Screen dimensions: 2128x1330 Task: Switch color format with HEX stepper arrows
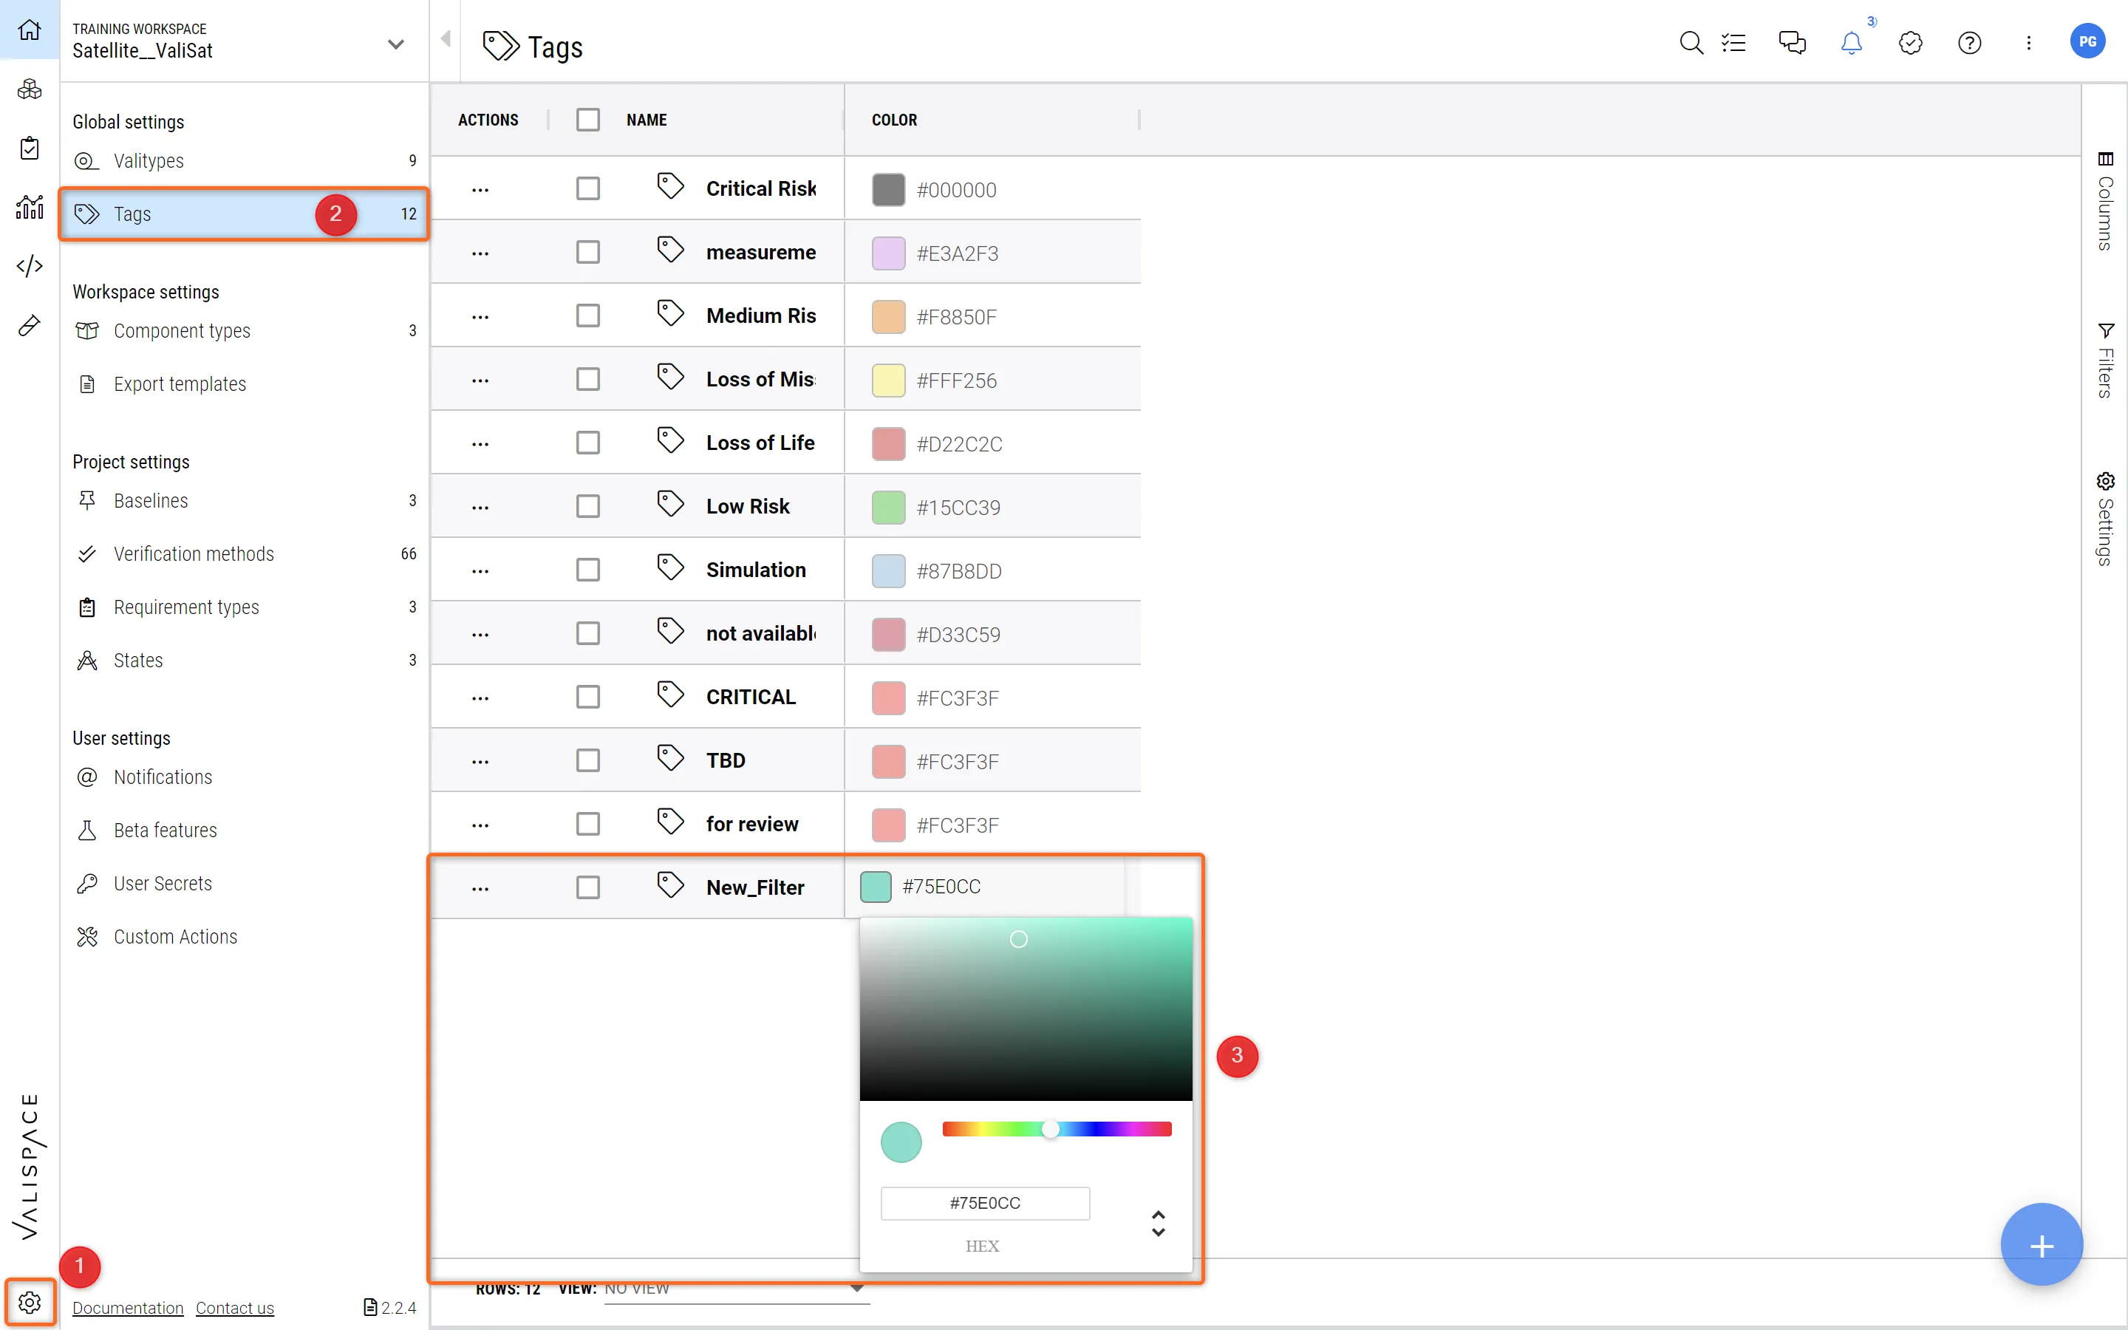click(1158, 1223)
